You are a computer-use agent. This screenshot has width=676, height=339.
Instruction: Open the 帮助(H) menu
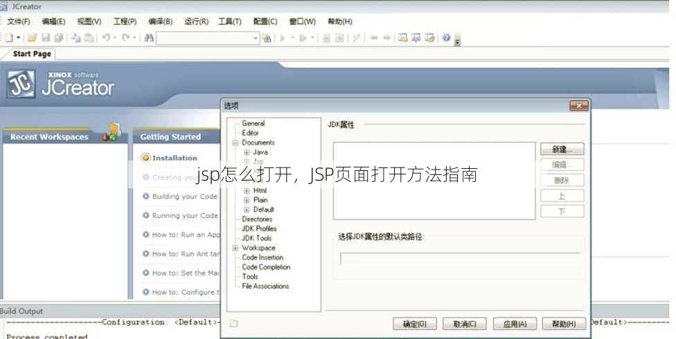point(339,21)
